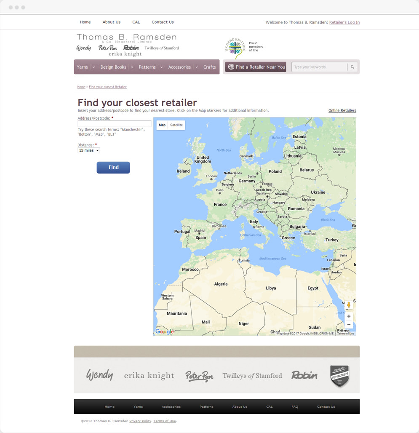Screen dimensions: 419x433
Task: Open About Us in top navigation
Action: [x=112, y=22]
